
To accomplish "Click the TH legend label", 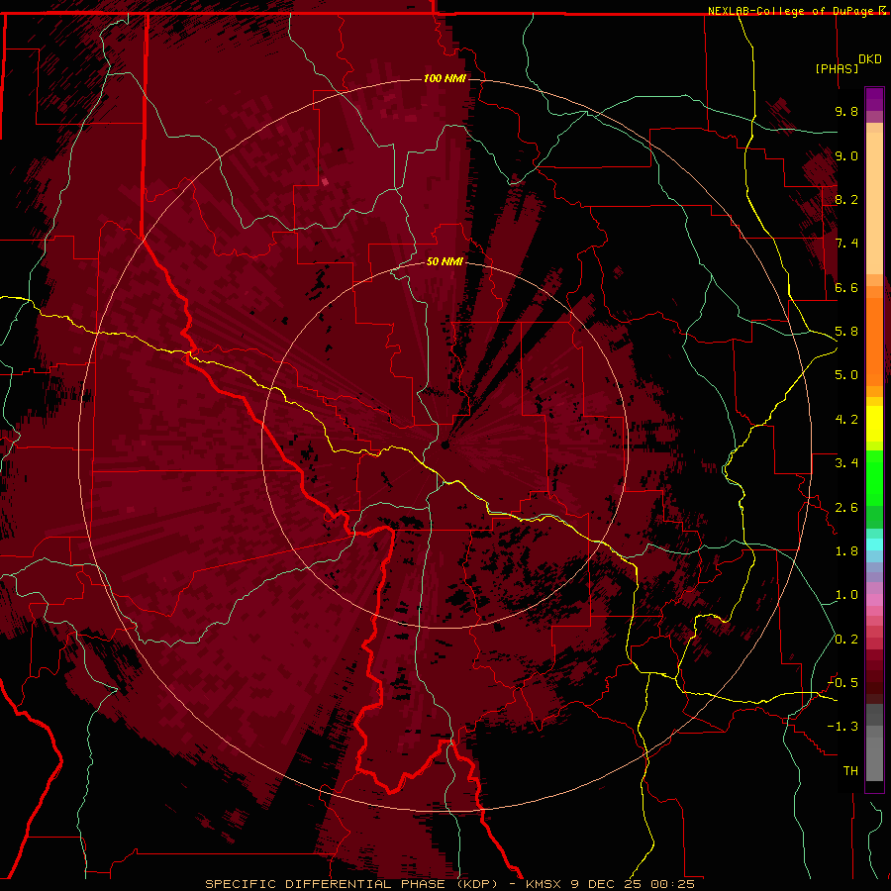I will pyautogui.click(x=850, y=771).
